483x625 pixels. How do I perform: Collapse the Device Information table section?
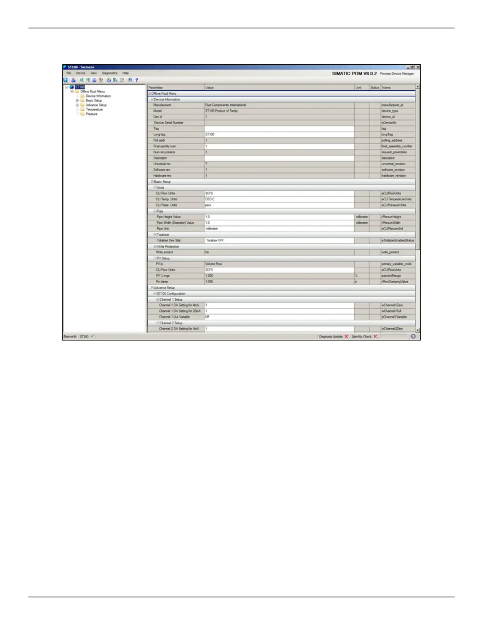152,99
